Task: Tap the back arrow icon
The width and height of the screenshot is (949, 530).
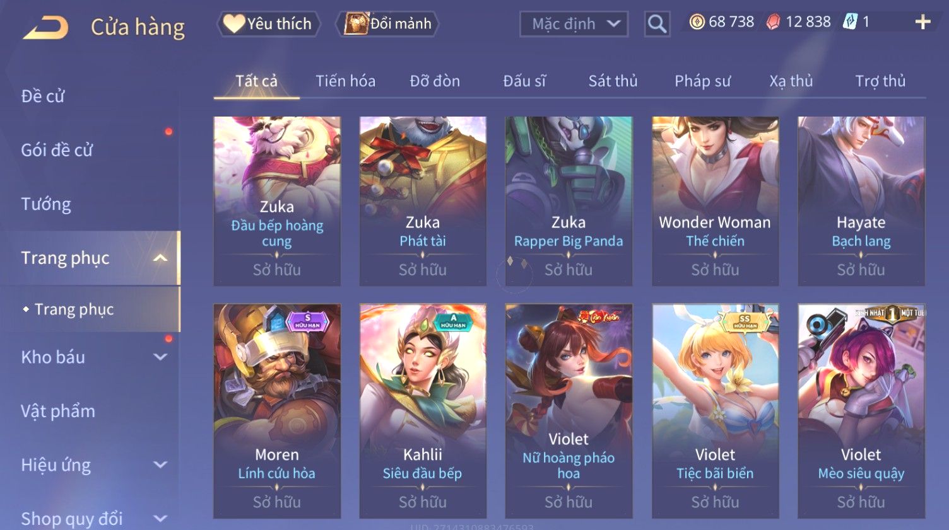Action: 45,28
